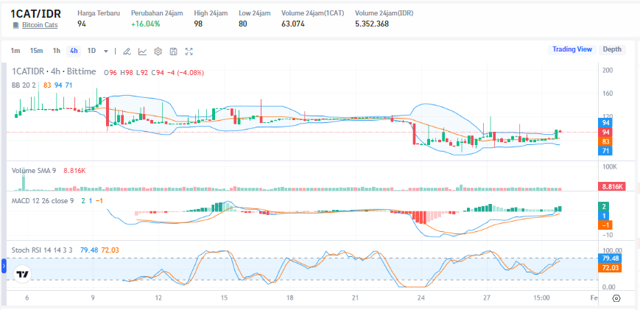Expand the left side panel arrow

(4, 266)
